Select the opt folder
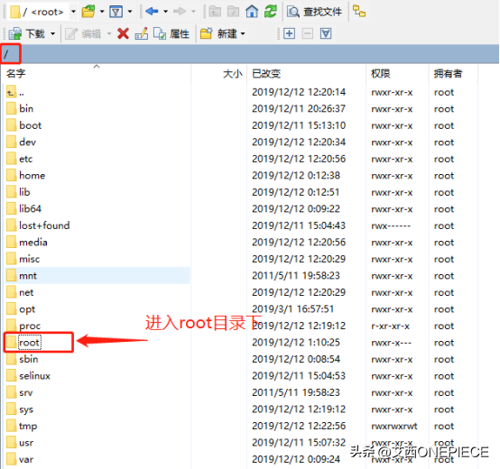This screenshot has width=500, height=469. pyautogui.click(x=21, y=309)
